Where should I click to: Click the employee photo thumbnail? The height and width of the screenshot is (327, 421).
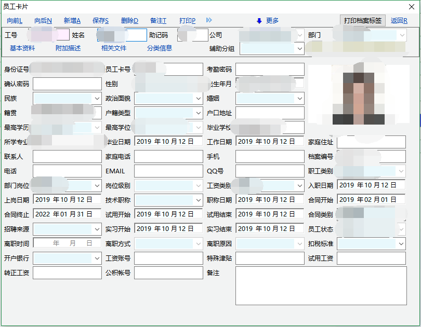358,93
